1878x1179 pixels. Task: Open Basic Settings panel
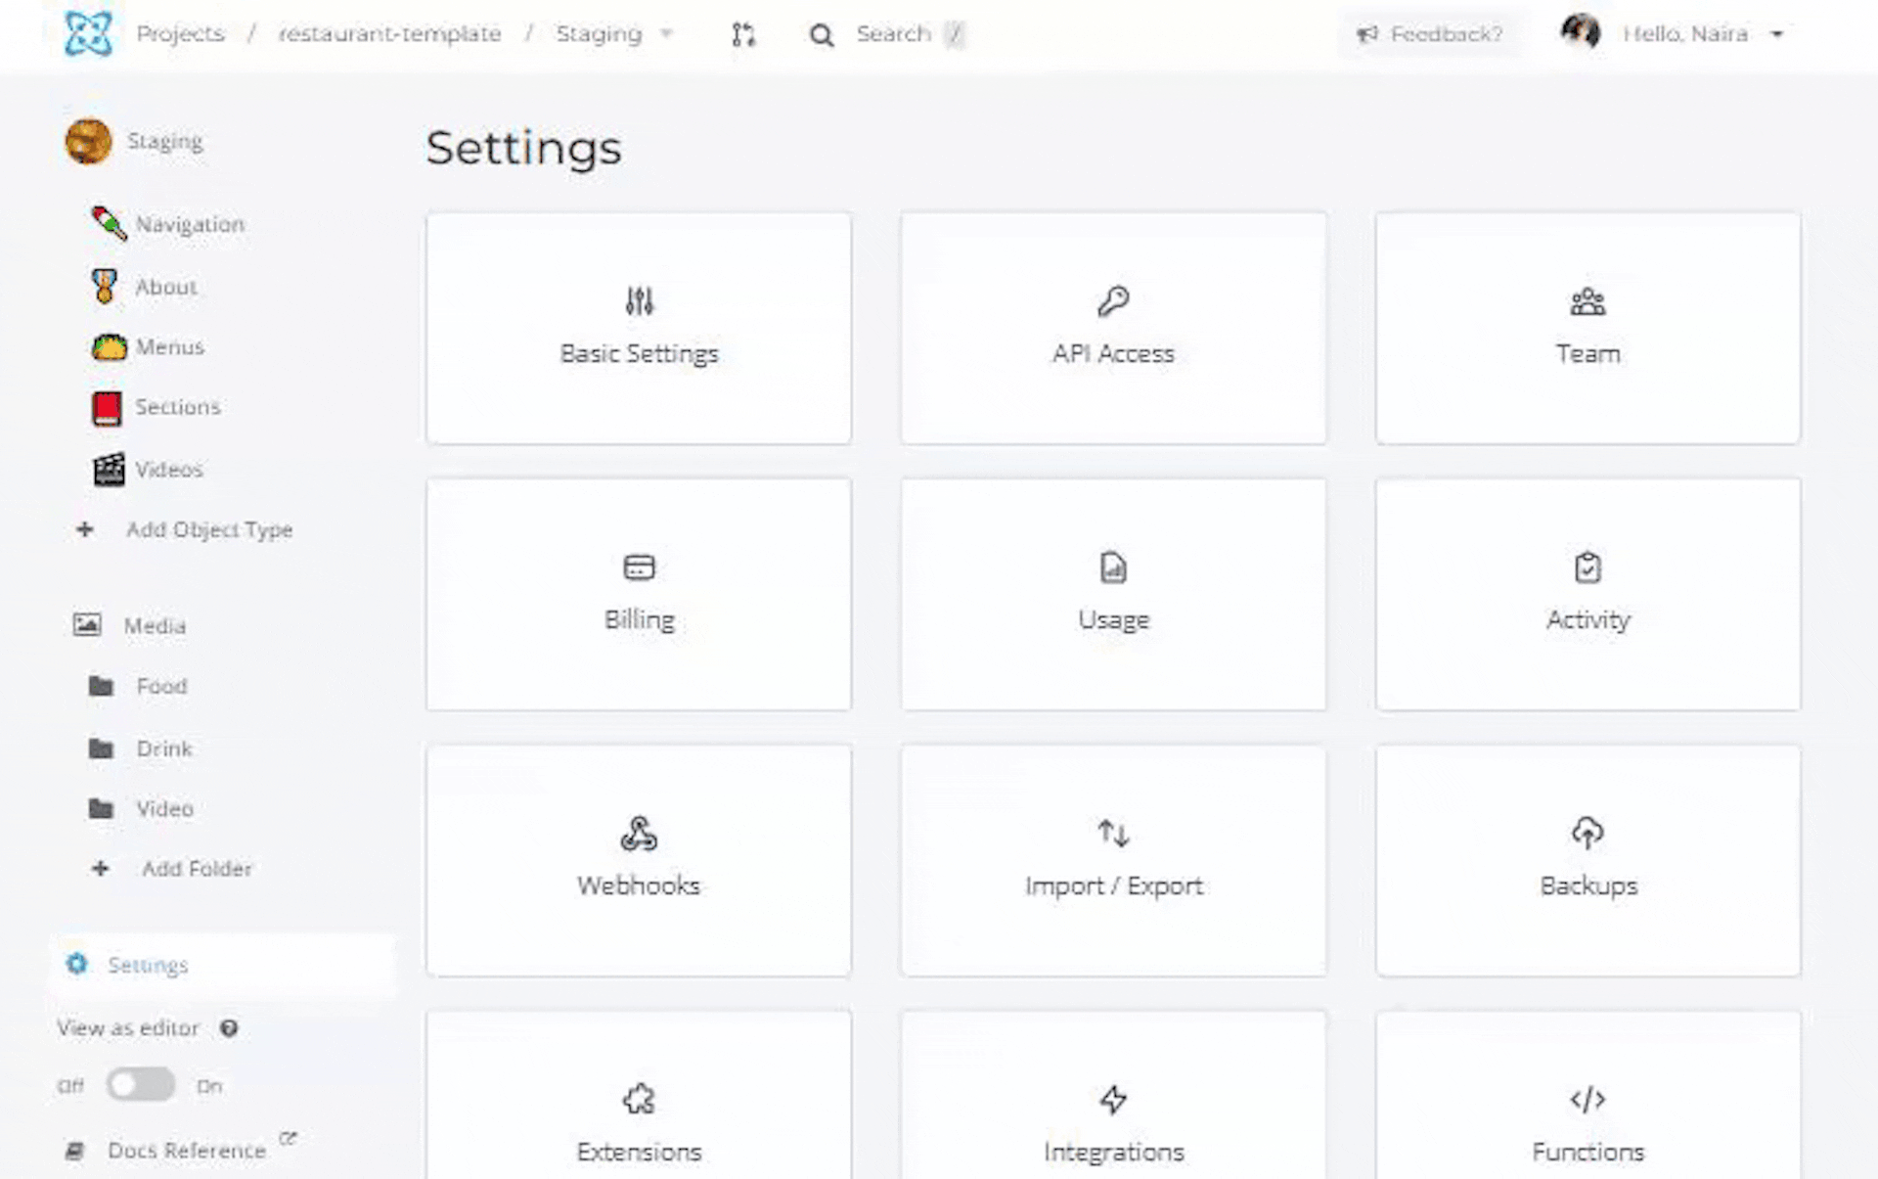click(638, 328)
